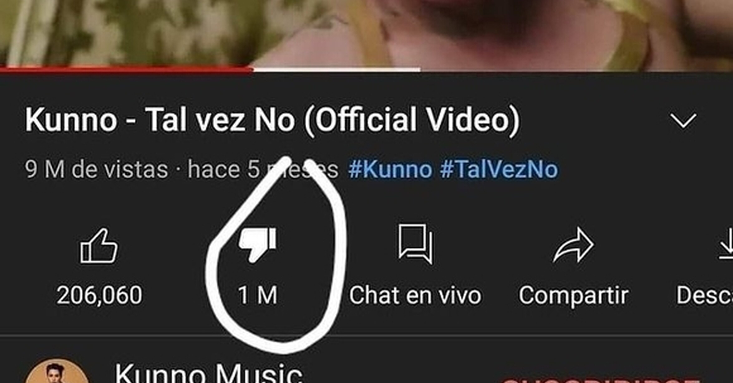
Task: Expand video description with chevron arrow
Action: point(683,121)
